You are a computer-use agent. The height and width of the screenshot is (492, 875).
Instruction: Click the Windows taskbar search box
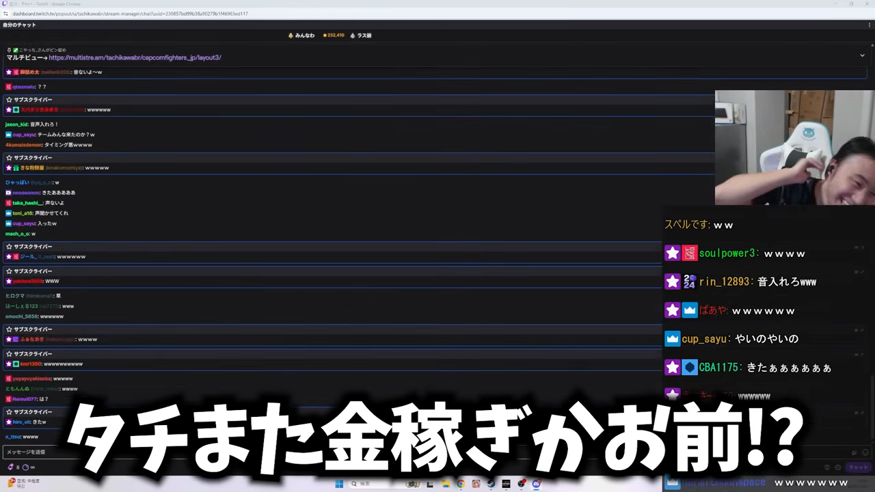373,484
